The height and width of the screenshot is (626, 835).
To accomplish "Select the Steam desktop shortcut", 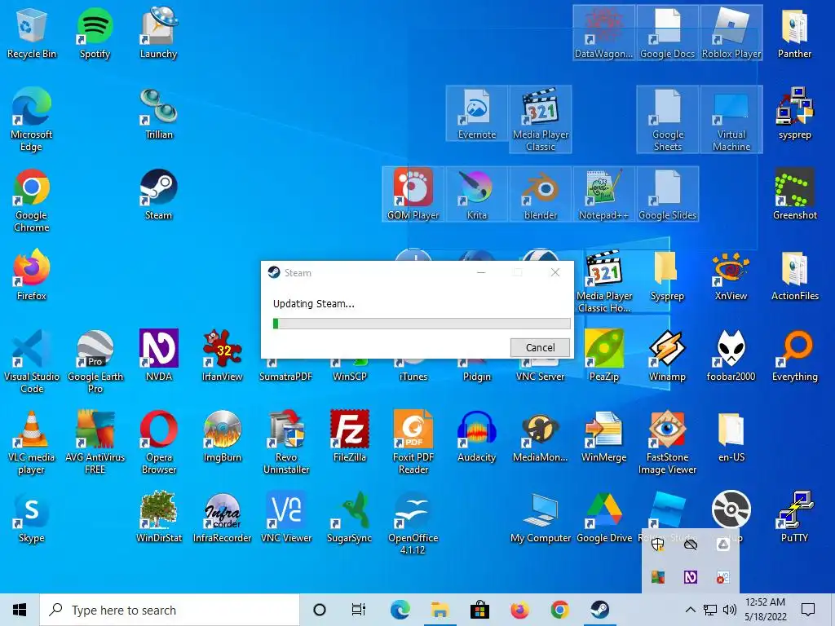I will pyautogui.click(x=159, y=195).
